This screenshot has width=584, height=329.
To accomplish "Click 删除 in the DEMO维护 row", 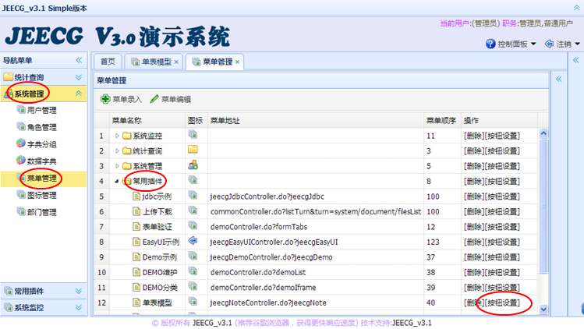I will pos(474,272).
